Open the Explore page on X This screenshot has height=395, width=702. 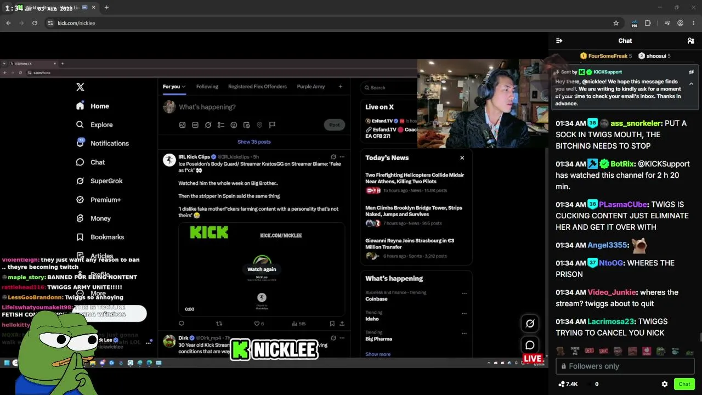(x=94, y=125)
